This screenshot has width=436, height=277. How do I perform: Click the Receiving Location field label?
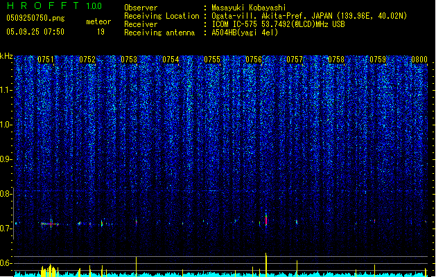(x=162, y=16)
